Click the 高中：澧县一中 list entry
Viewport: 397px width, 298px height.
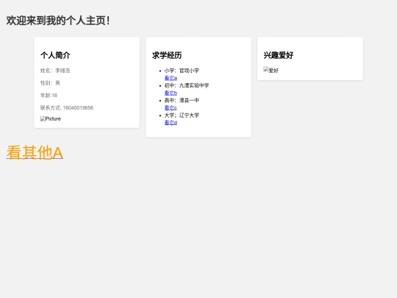click(x=182, y=101)
